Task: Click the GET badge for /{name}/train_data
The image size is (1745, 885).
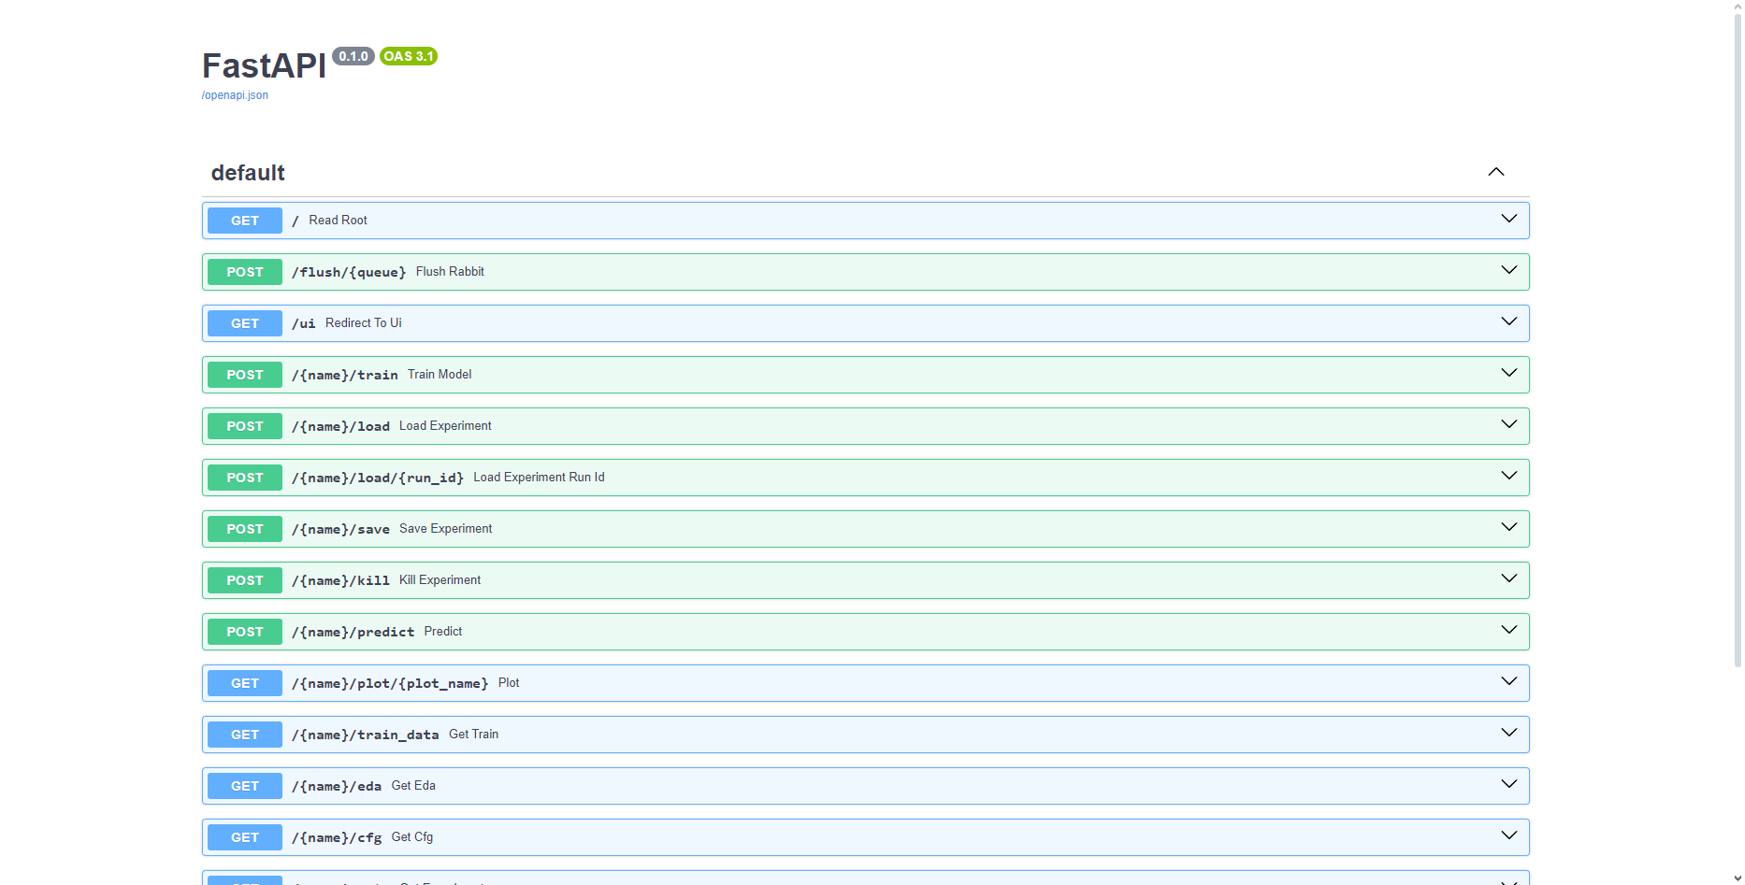Action: (x=245, y=735)
